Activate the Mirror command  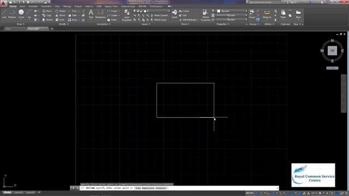(61, 15)
